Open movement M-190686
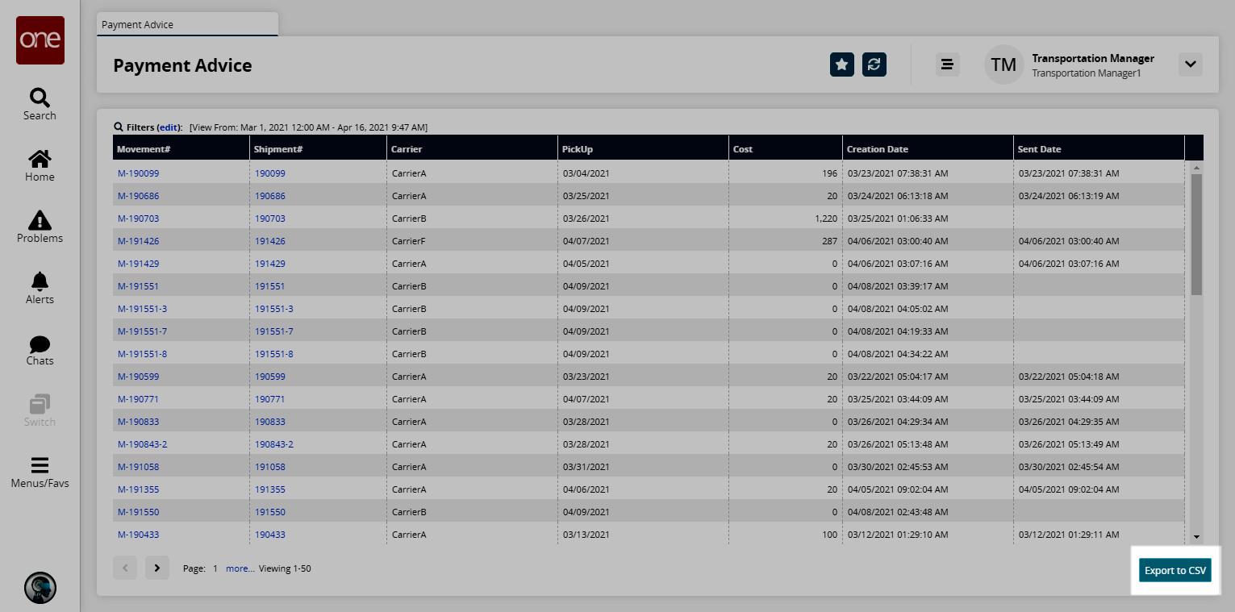 coord(139,196)
